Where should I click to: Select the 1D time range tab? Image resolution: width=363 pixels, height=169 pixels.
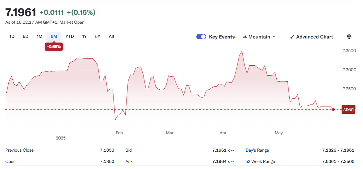tap(12, 36)
